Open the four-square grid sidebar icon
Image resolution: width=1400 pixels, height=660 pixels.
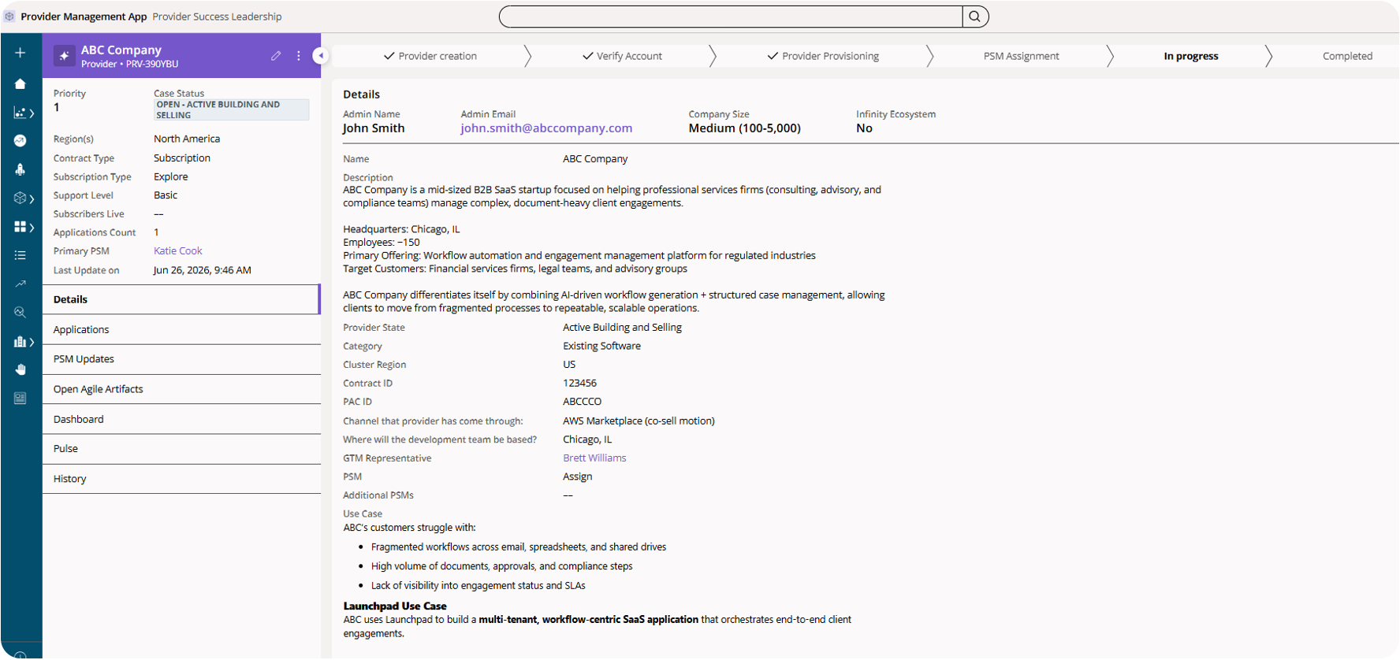pos(20,227)
